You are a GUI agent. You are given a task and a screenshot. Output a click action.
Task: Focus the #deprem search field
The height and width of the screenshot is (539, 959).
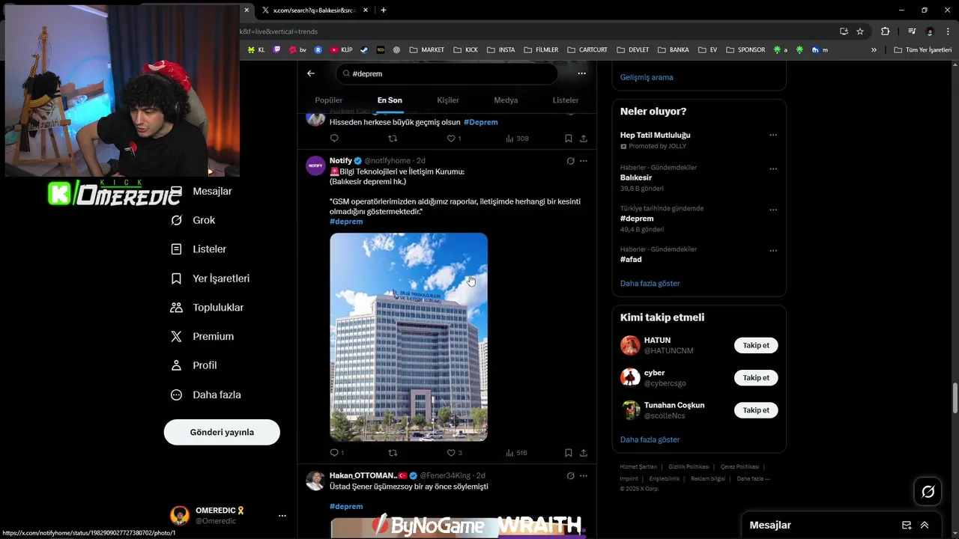point(447,73)
